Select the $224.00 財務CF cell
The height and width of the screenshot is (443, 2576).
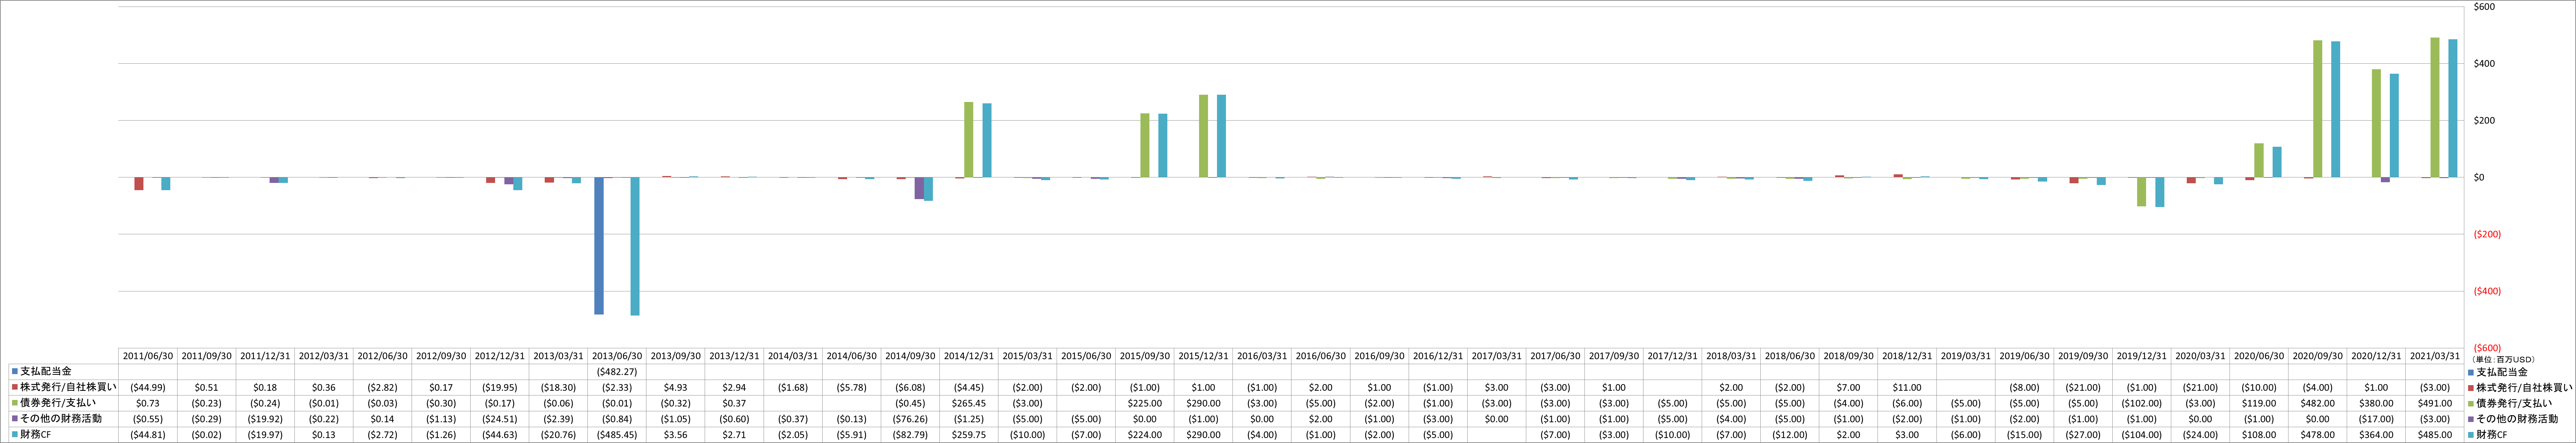click(1145, 435)
